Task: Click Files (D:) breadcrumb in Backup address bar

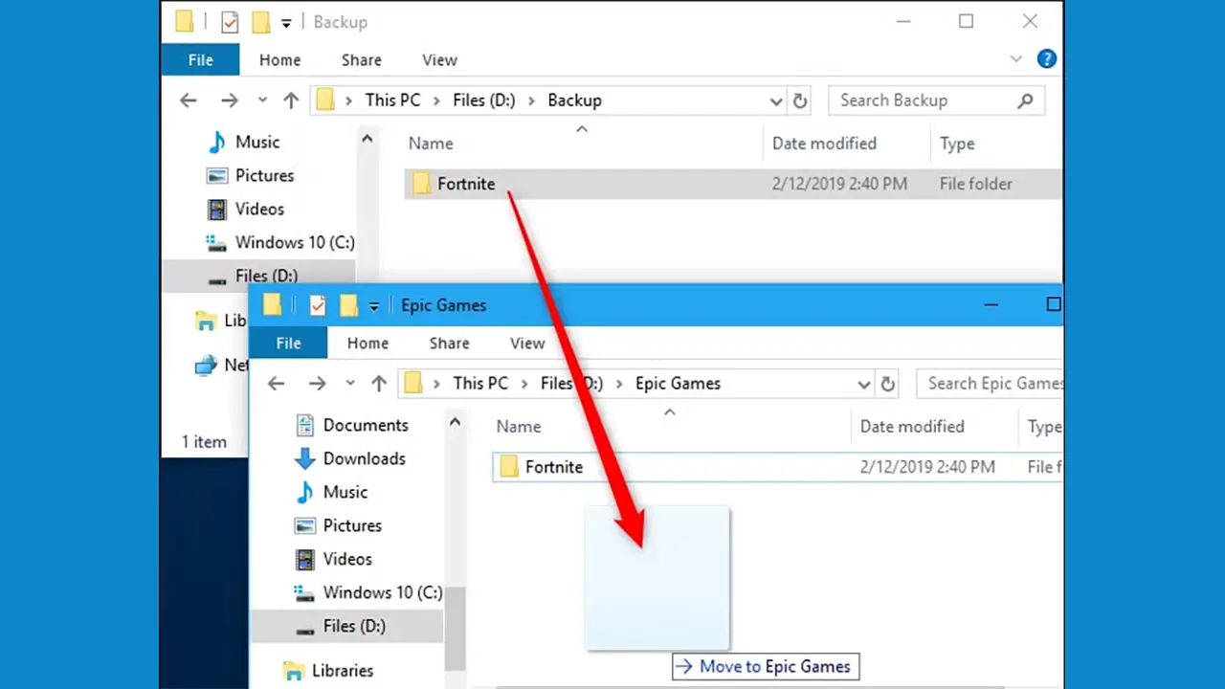Action: point(483,100)
